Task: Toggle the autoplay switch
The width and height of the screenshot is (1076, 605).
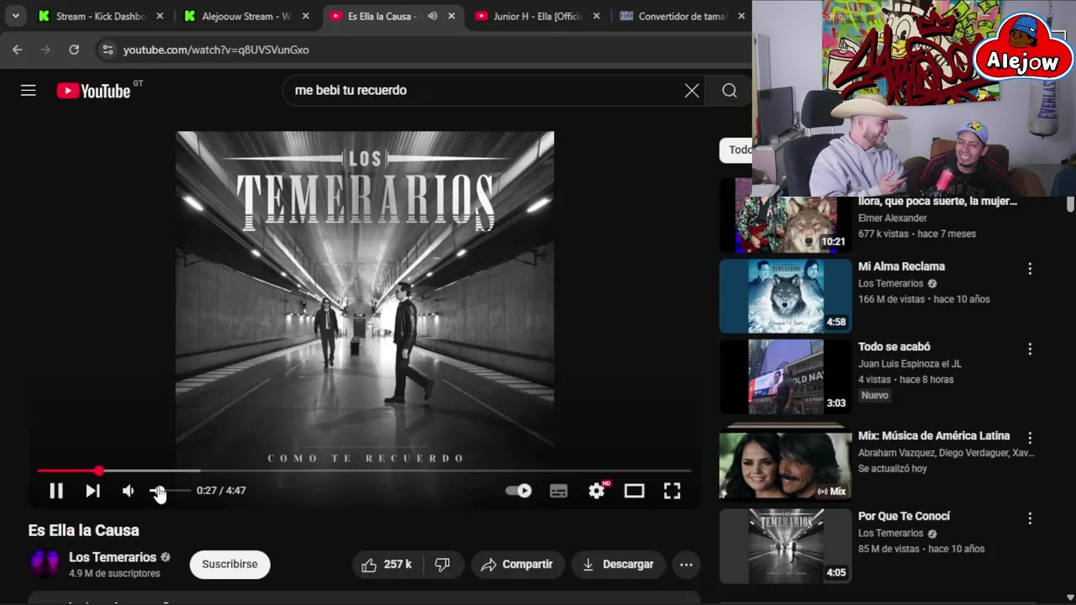Action: pyautogui.click(x=519, y=491)
